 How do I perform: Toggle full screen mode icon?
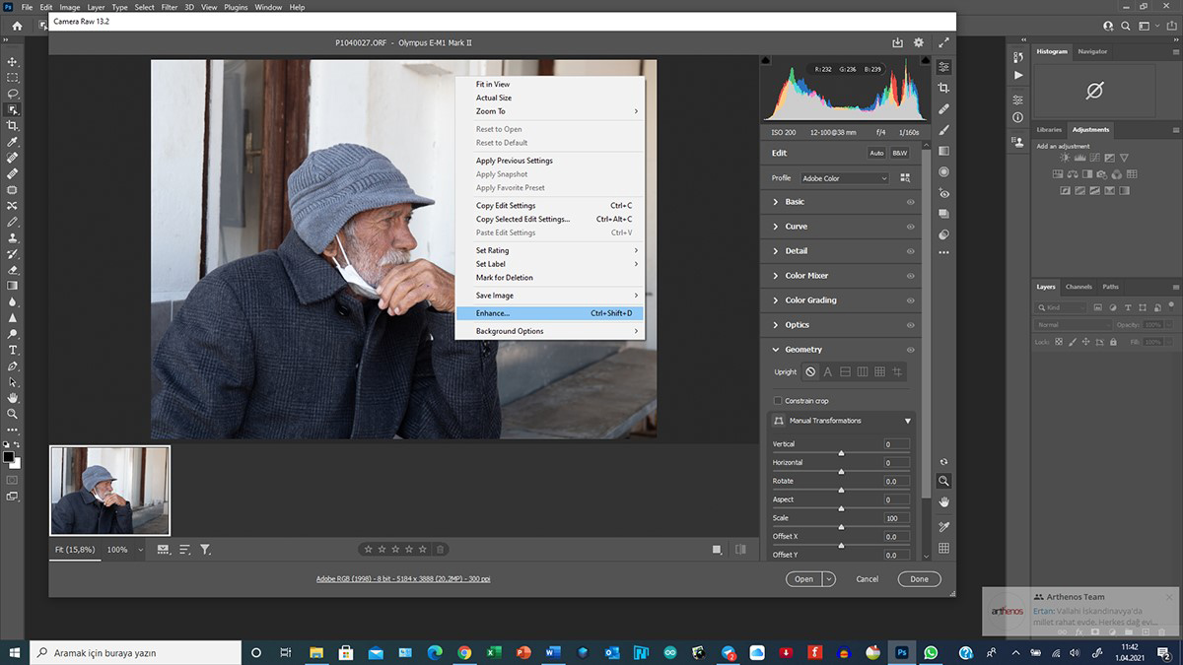tap(943, 43)
